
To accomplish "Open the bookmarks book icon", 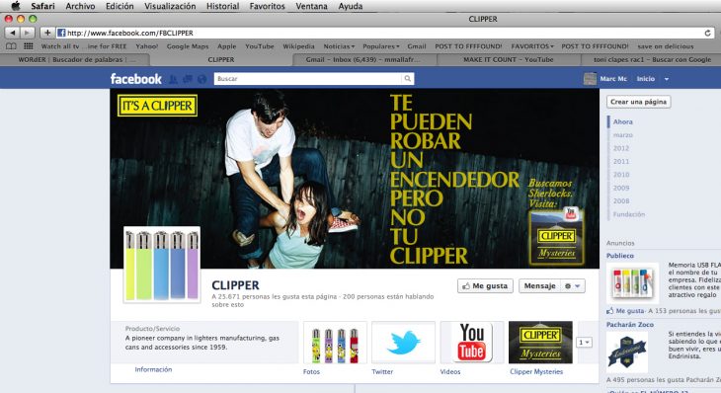I will point(11,46).
